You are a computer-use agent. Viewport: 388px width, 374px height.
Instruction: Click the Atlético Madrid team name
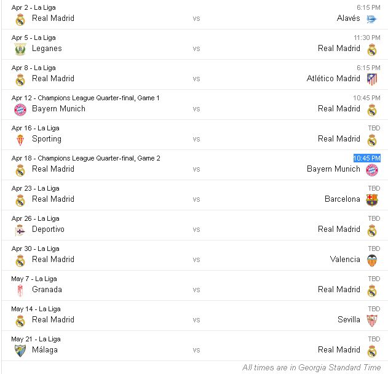(333, 79)
